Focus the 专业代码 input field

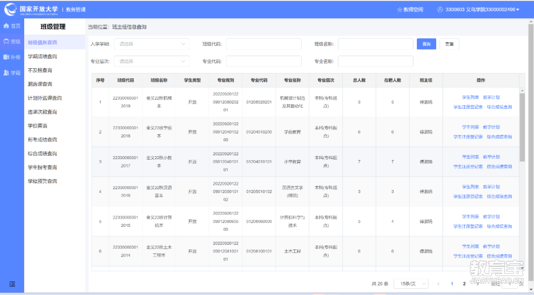point(264,61)
